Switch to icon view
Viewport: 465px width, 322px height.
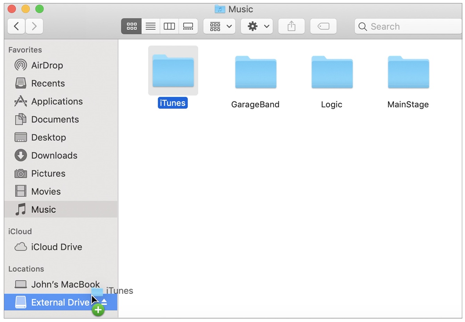131,26
